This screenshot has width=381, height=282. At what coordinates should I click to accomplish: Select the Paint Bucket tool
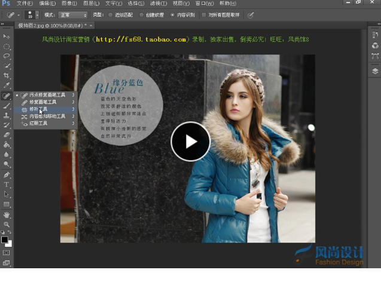pyautogui.click(x=7, y=145)
